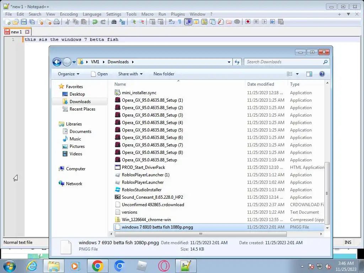Open Find with the binoculars icon
Viewport: 364px width, 273px height.
point(114,22)
